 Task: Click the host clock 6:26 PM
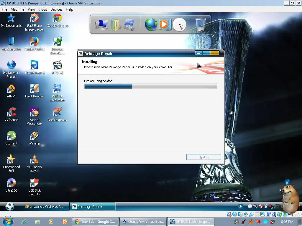287,222
